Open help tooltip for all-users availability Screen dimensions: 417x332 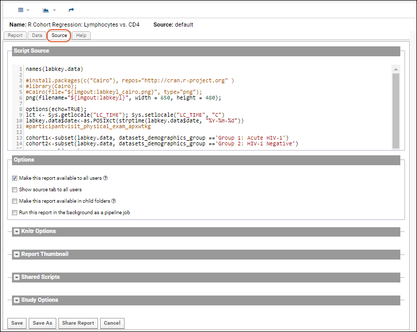click(105, 178)
